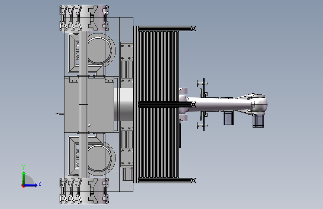The width and height of the screenshot is (323, 209).
Task: Select the vertical axle shaft between the wheels
Action: (x=83, y=104)
